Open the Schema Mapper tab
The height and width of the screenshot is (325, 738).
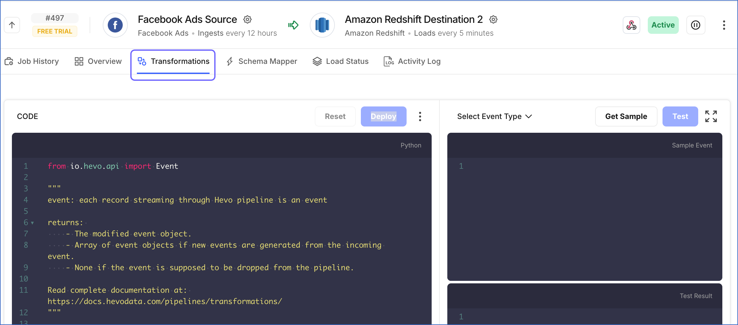tap(262, 61)
